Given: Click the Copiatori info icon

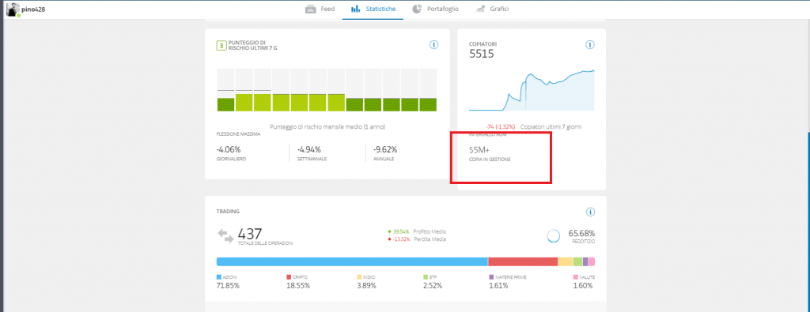Looking at the screenshot, I should click(590, 45).
